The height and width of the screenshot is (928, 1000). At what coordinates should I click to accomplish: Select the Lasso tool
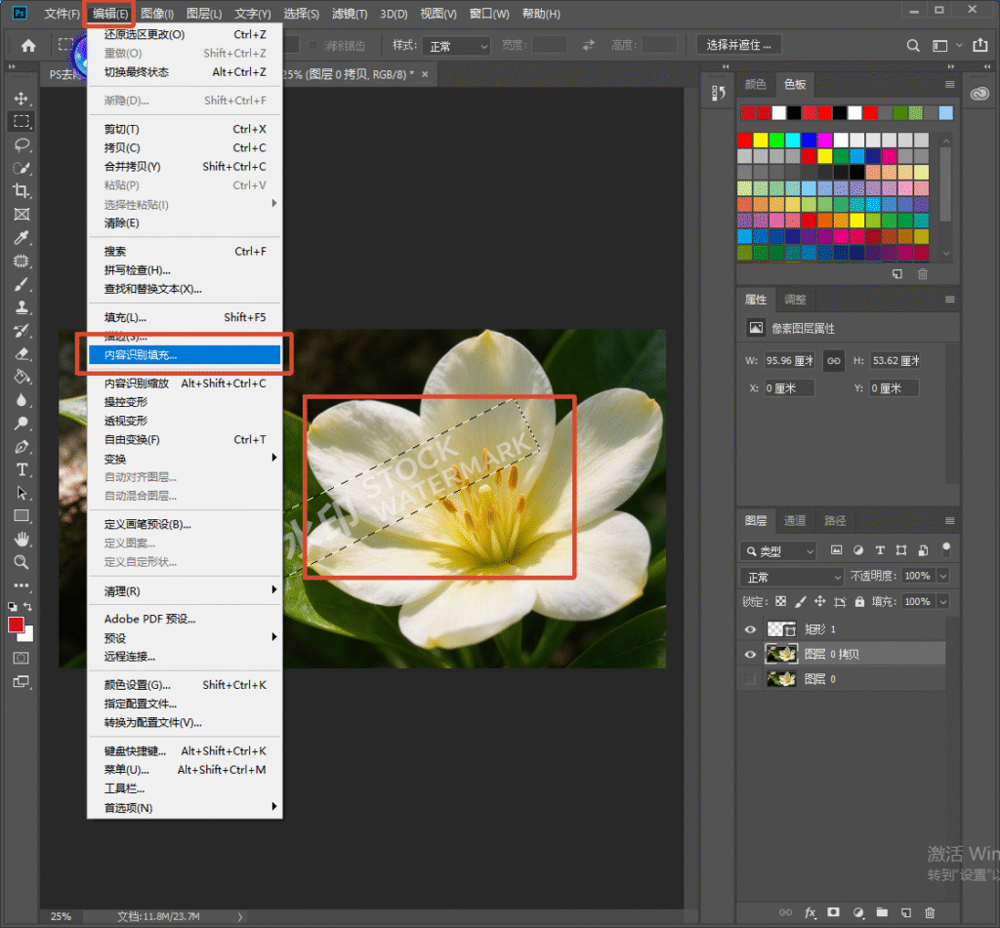pos(21,144)
